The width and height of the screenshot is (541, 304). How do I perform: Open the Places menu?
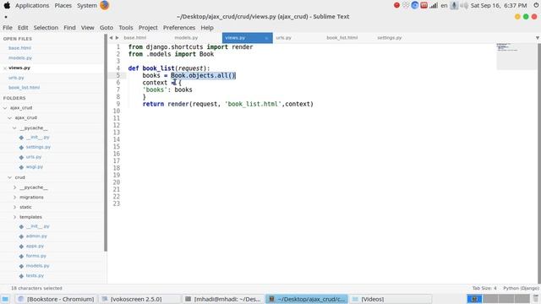pyautogui.click(x=63, y=6)
